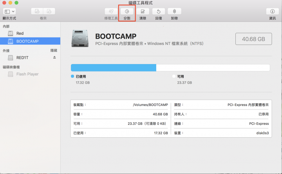
Task: Click the disk0s3 device value
Action: (x=262, y=133)
